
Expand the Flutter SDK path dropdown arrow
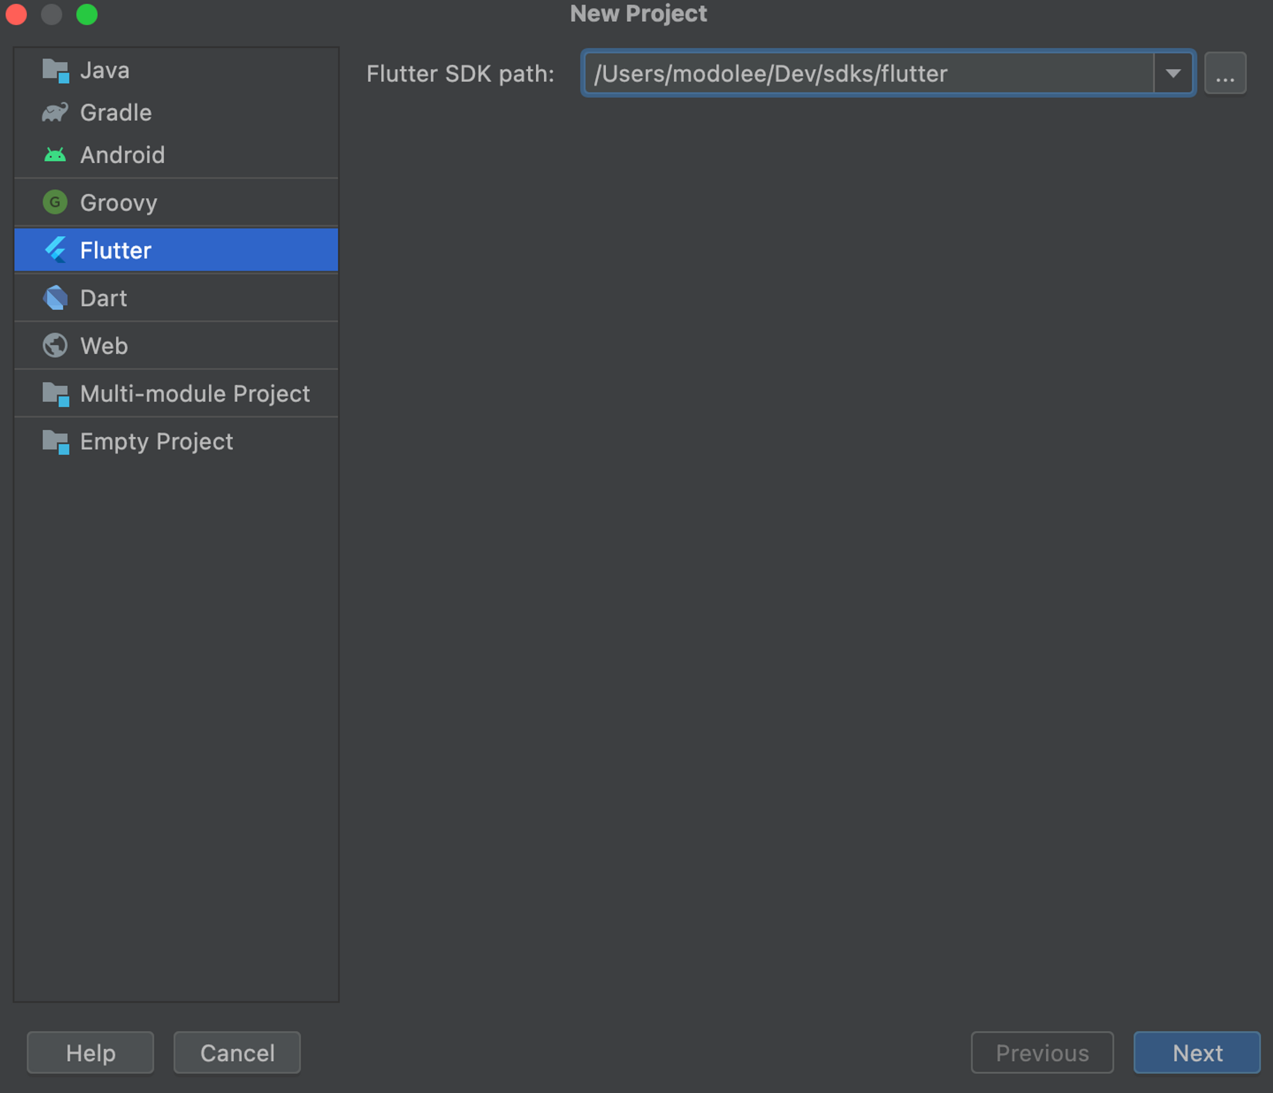[1173, 74]
